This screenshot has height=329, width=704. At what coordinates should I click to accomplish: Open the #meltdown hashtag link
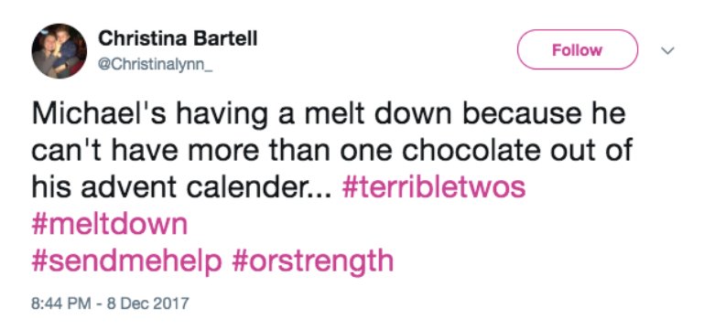[110, 224]
